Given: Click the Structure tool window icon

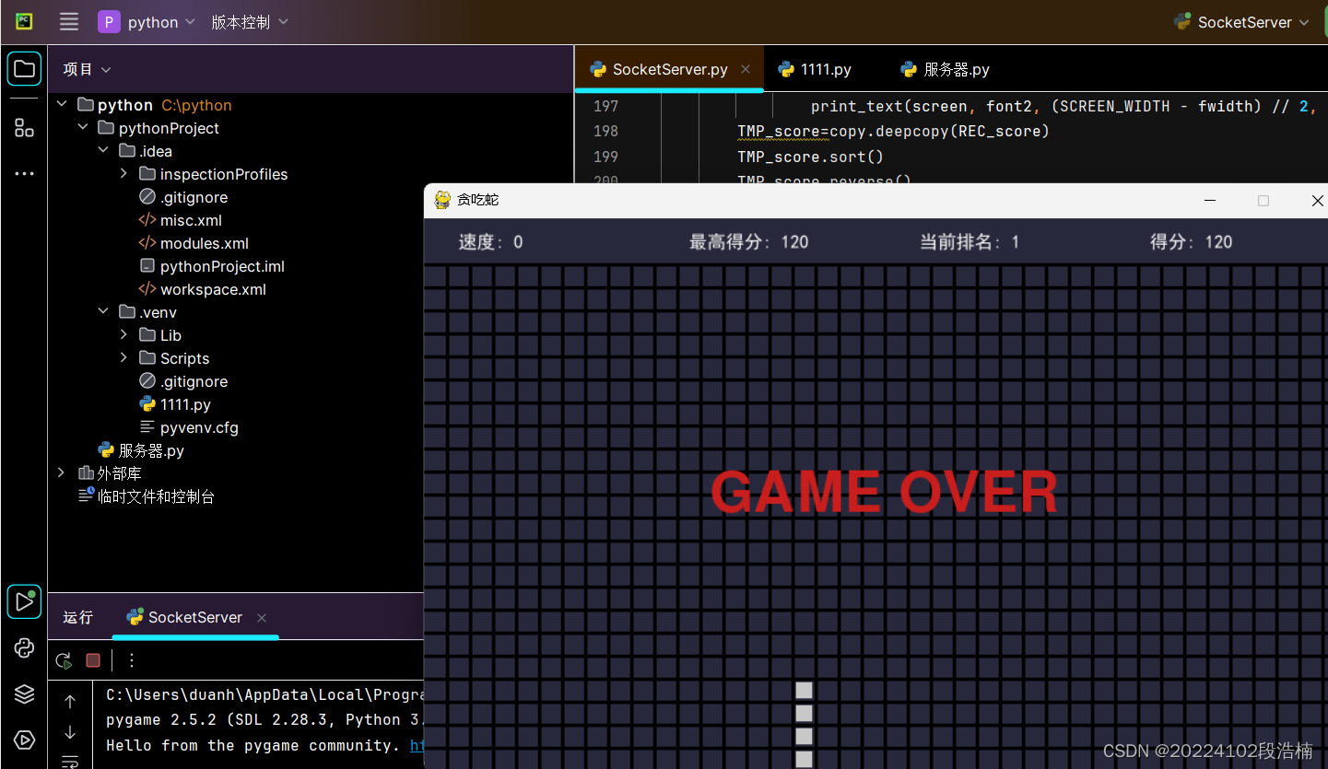Looking at the screenshot, I should point(24,127).
